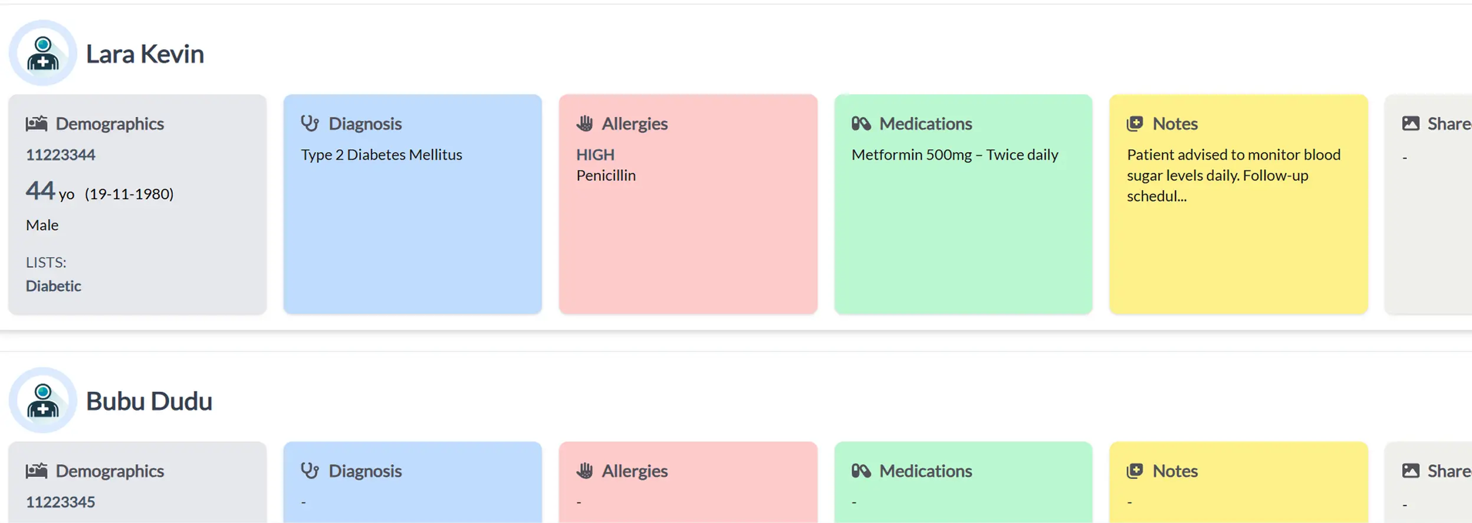Click stethoscope icon in Bubu Dudu's Diagnosis card
The width and height of the screenshot is (1472, 523).
310,471
